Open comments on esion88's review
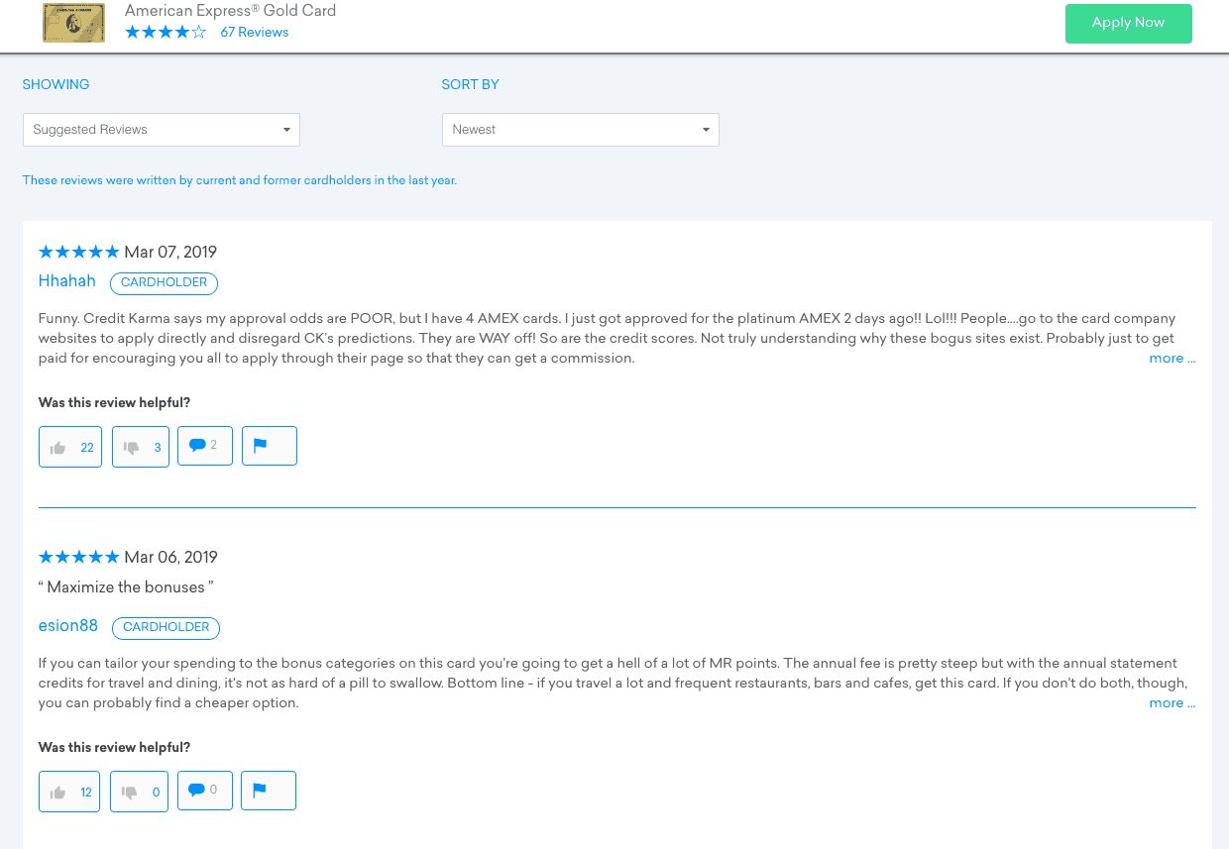The image size is (1229, 849). 204,791
